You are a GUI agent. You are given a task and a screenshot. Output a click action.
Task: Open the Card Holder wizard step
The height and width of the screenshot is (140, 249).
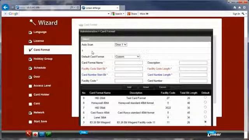coord(41,94)
